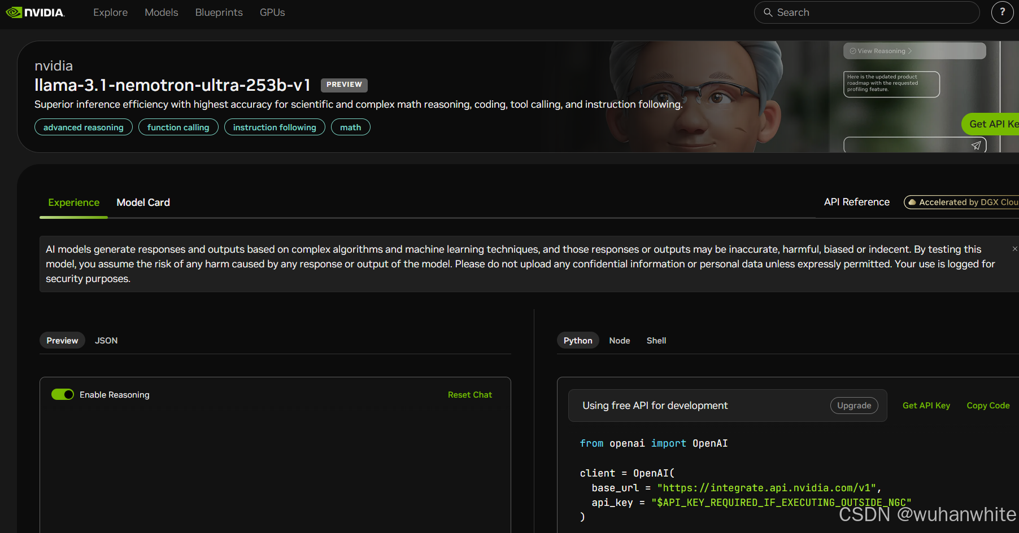
Task: Click the Search input field
Action: [866, 12]
